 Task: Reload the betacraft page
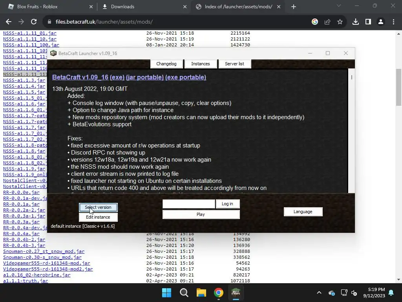(x=34, y=22)
